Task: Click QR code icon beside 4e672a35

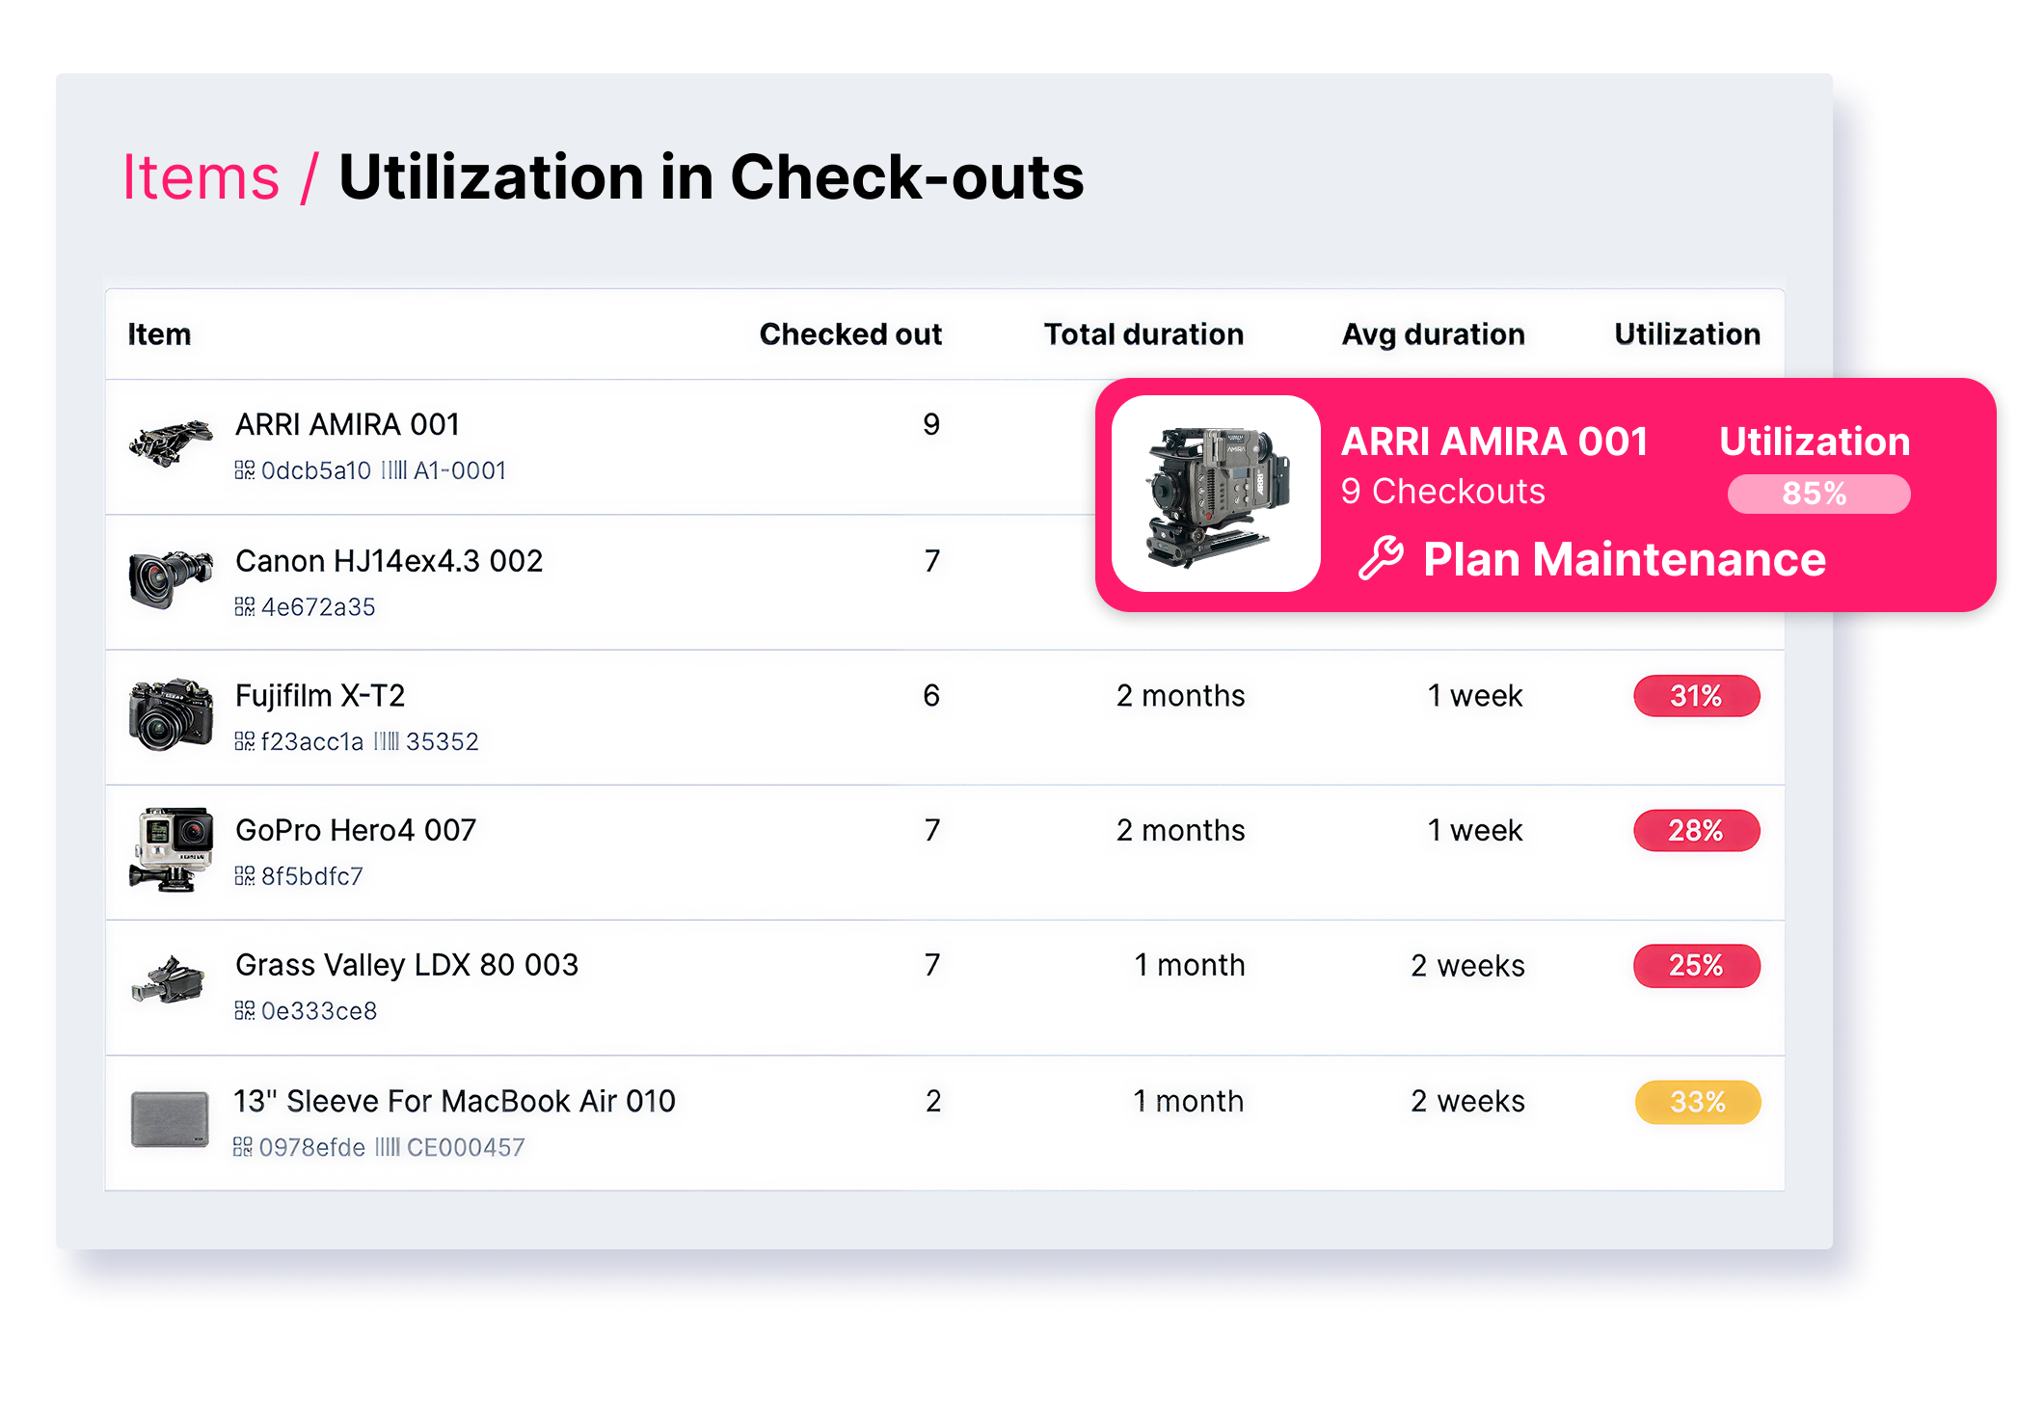Action: 244,606
